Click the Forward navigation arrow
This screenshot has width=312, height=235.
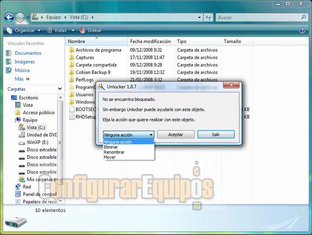pos(20,17)
